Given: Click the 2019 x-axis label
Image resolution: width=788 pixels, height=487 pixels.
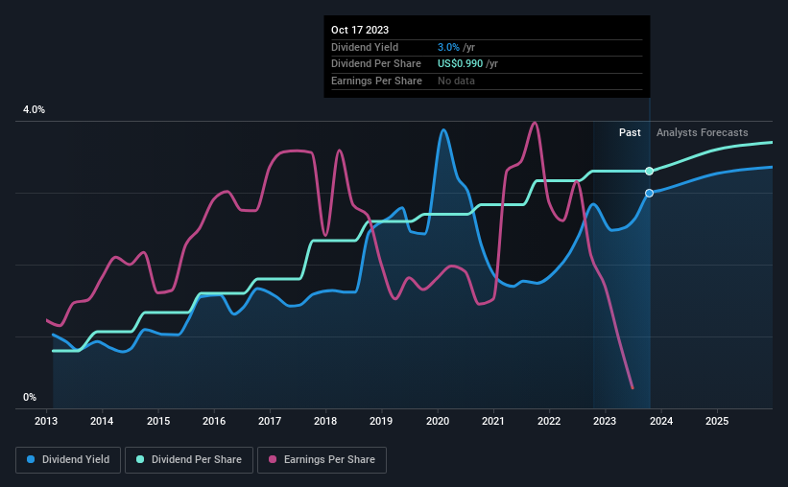Looking at the screenshot, I should click(x=381, y=421).
